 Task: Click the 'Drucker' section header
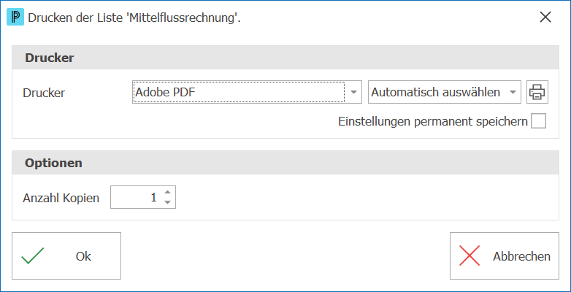click(285, 58)
